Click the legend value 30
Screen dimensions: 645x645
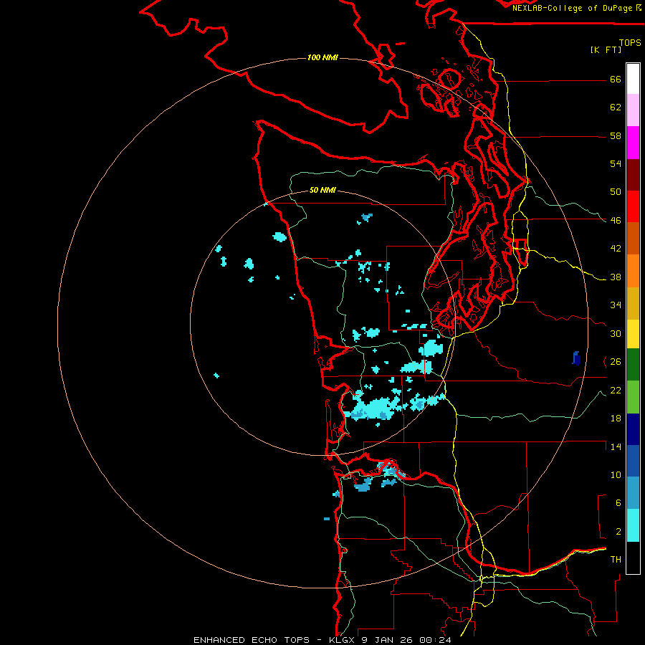tap(616, 333)
